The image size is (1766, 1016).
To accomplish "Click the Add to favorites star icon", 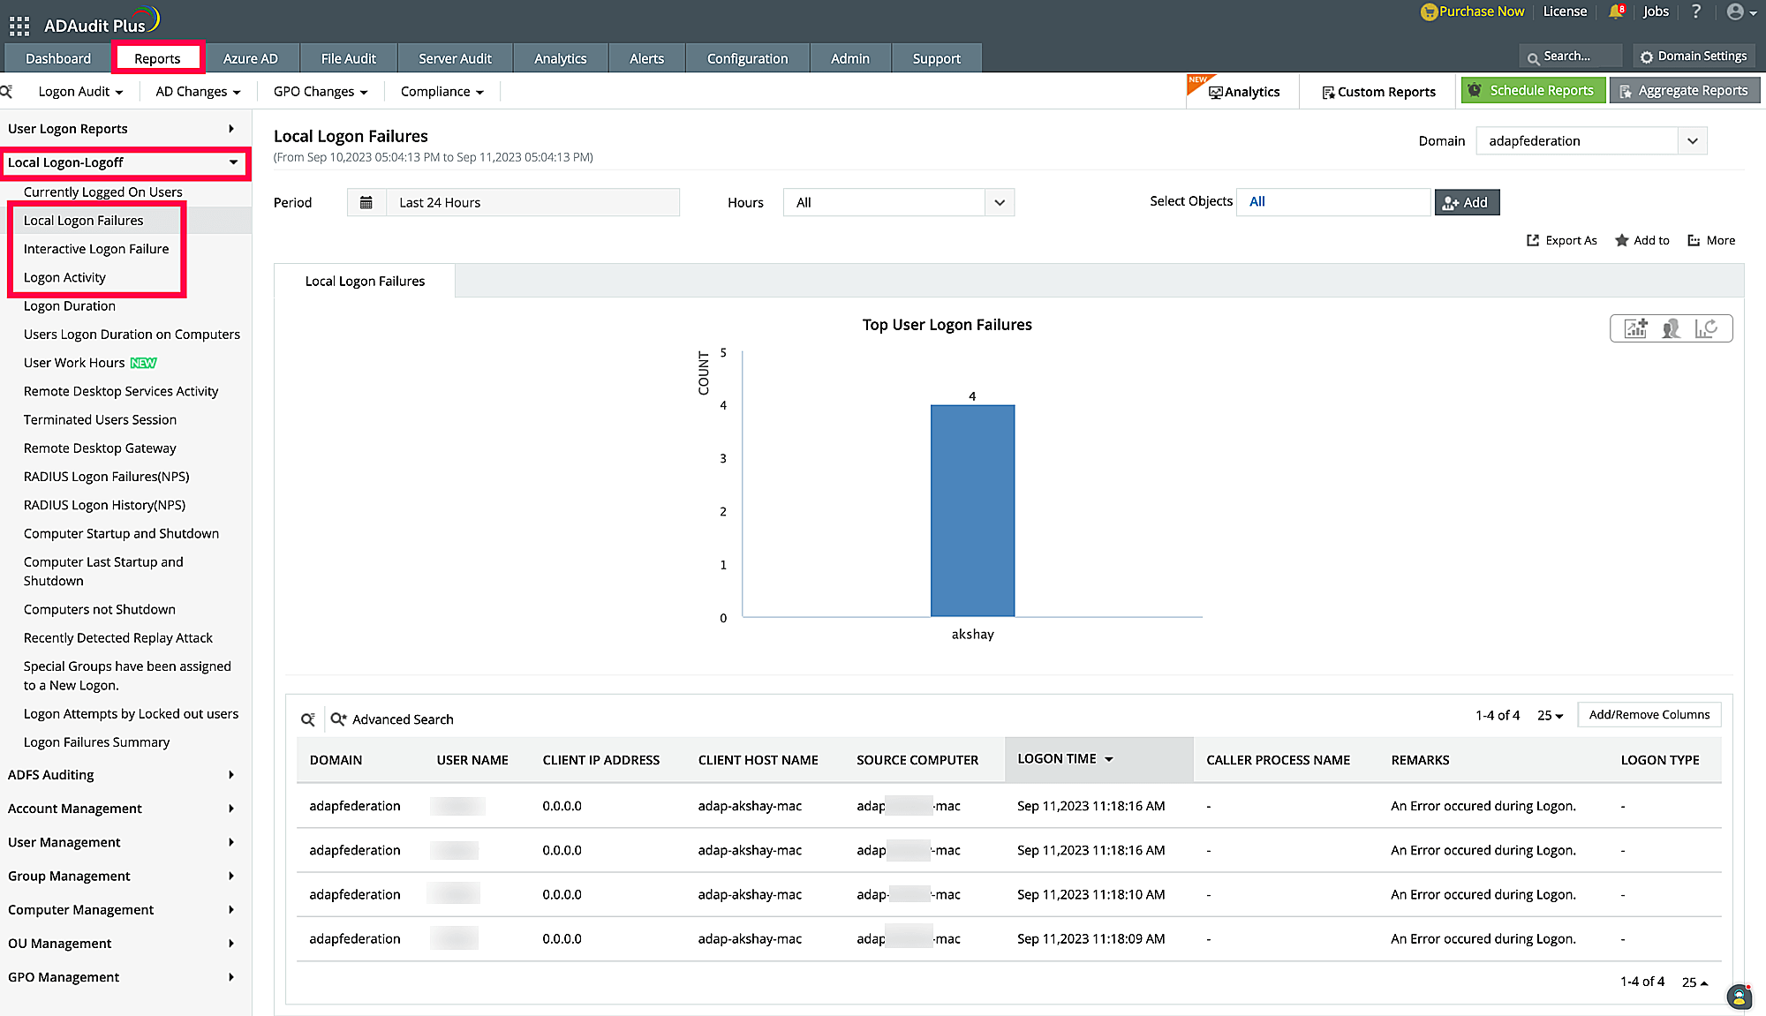I will 1622,240.
